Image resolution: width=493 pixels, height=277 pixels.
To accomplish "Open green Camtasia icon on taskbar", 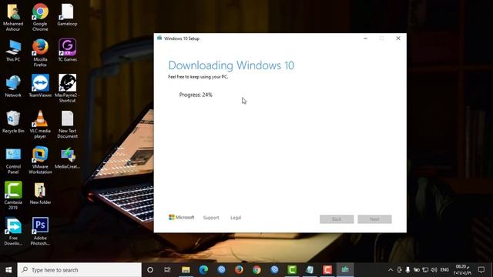I will click(x=292, y=270).
